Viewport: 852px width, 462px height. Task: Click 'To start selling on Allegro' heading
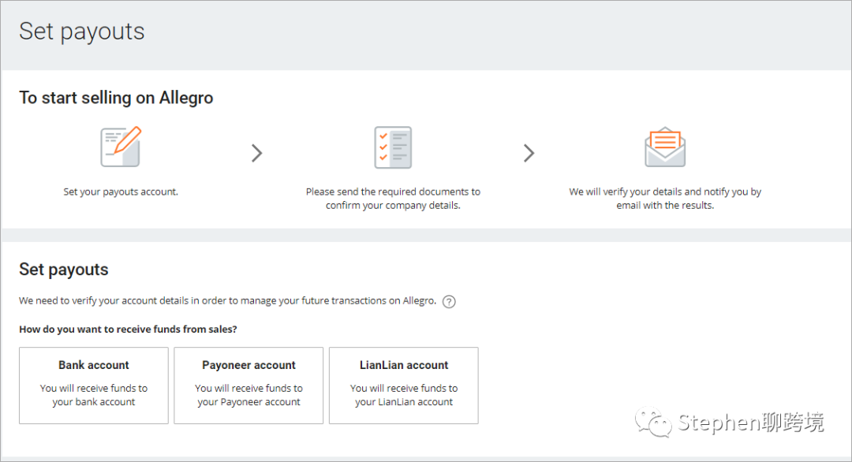click(116, 98)
